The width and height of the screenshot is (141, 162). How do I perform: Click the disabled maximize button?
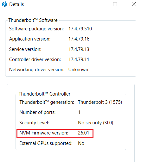click(x=115, y=4)
